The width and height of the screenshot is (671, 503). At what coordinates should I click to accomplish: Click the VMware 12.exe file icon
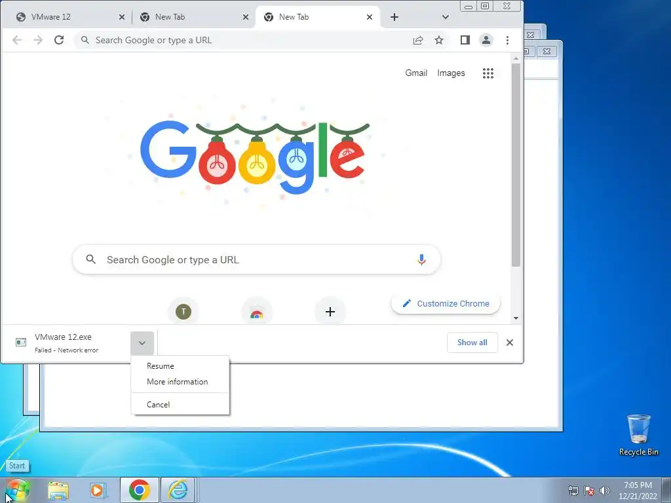tap(21, 342)
